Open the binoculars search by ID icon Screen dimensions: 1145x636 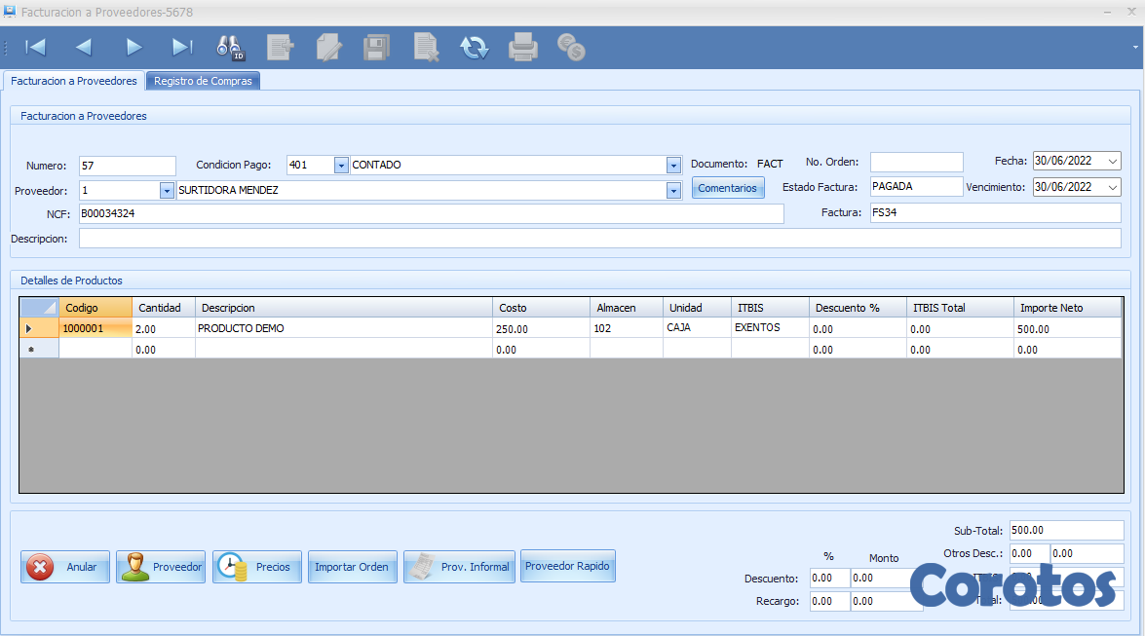click(x=231, y=47)
